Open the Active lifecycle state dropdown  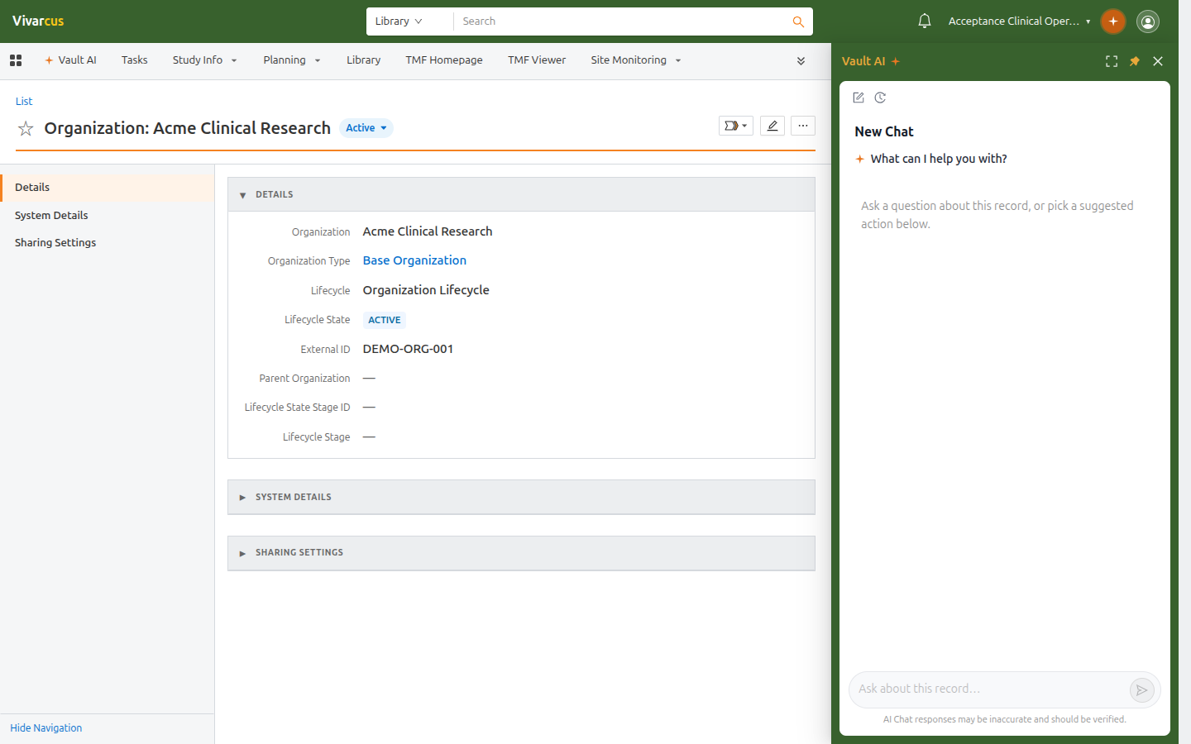tap(366, 128)
